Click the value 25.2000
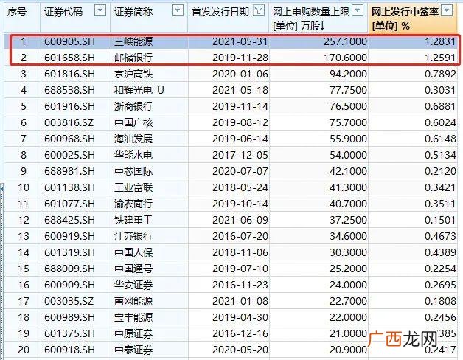 pyautogui.click(x=348, y=269)
